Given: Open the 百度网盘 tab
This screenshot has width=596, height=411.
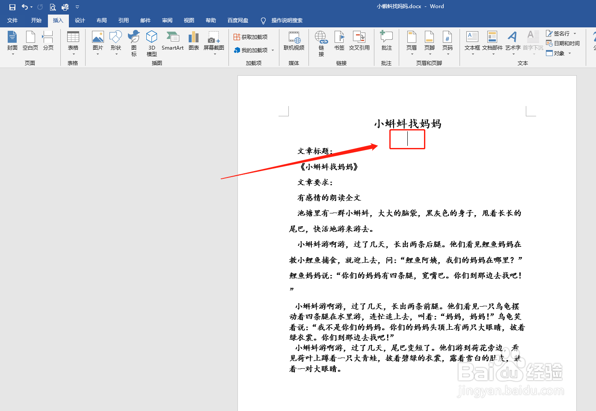Looking at the screenshot, I should click(x=238, y=21).
